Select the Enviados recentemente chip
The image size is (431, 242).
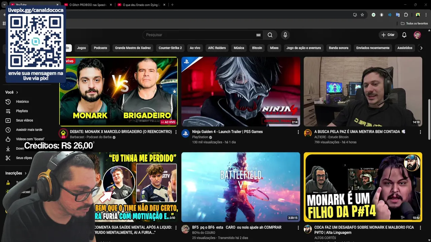coord(373,48)
